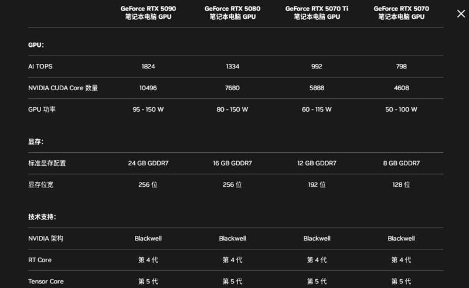Click the 标准显存配置 row label

[x=47, y=163]
